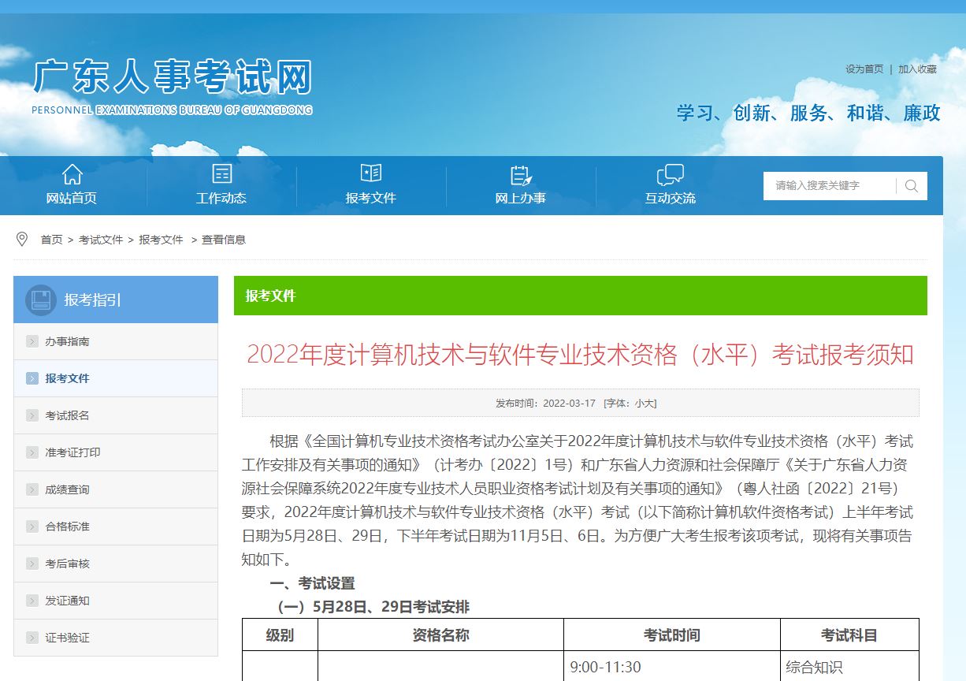Click the 网上办事 notepad icon
The height and width of the screenshot is (681, 966).
coord(520,174)
